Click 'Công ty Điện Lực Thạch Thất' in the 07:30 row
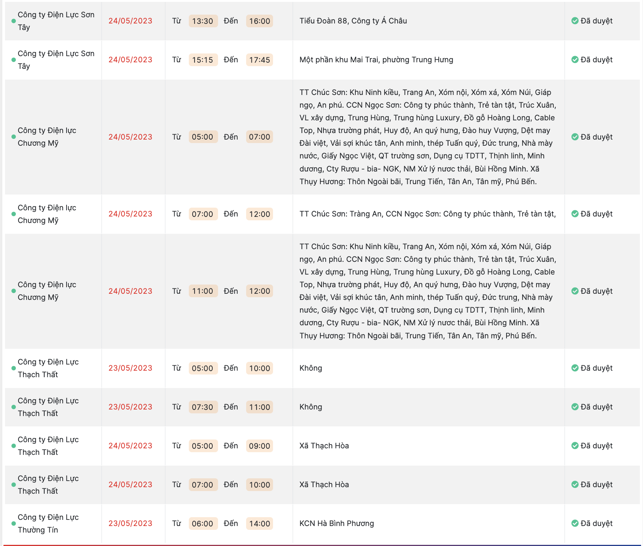 (48, 407)
